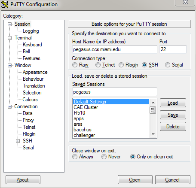Open the Keyboard category
The width and height of the screenshot is (196, 188).
point(32,45)
